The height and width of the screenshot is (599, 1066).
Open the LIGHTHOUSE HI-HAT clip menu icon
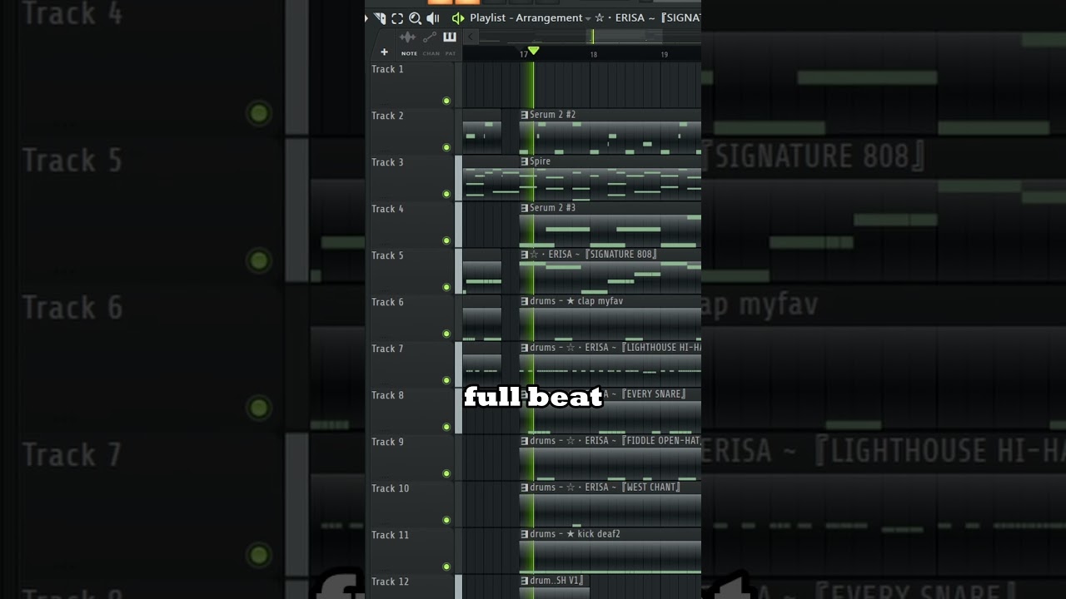click(x=525, y=348)
